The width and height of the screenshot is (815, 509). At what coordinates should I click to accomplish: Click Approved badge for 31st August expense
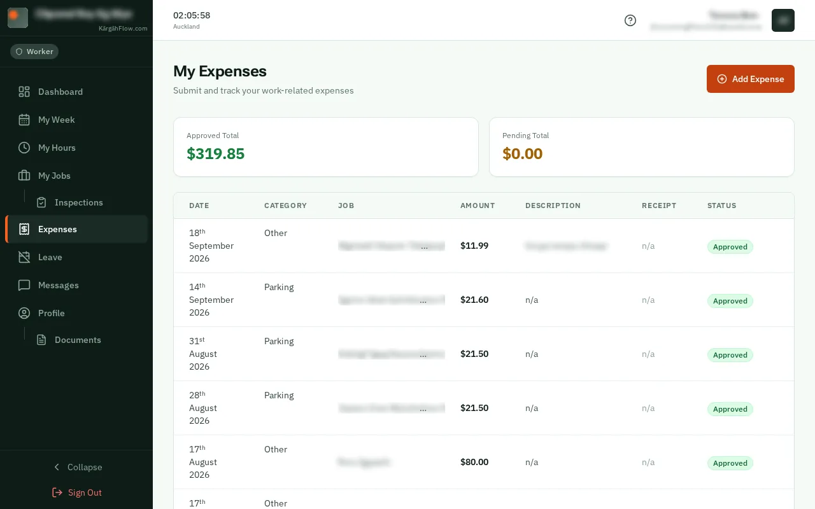pos(730,355)
